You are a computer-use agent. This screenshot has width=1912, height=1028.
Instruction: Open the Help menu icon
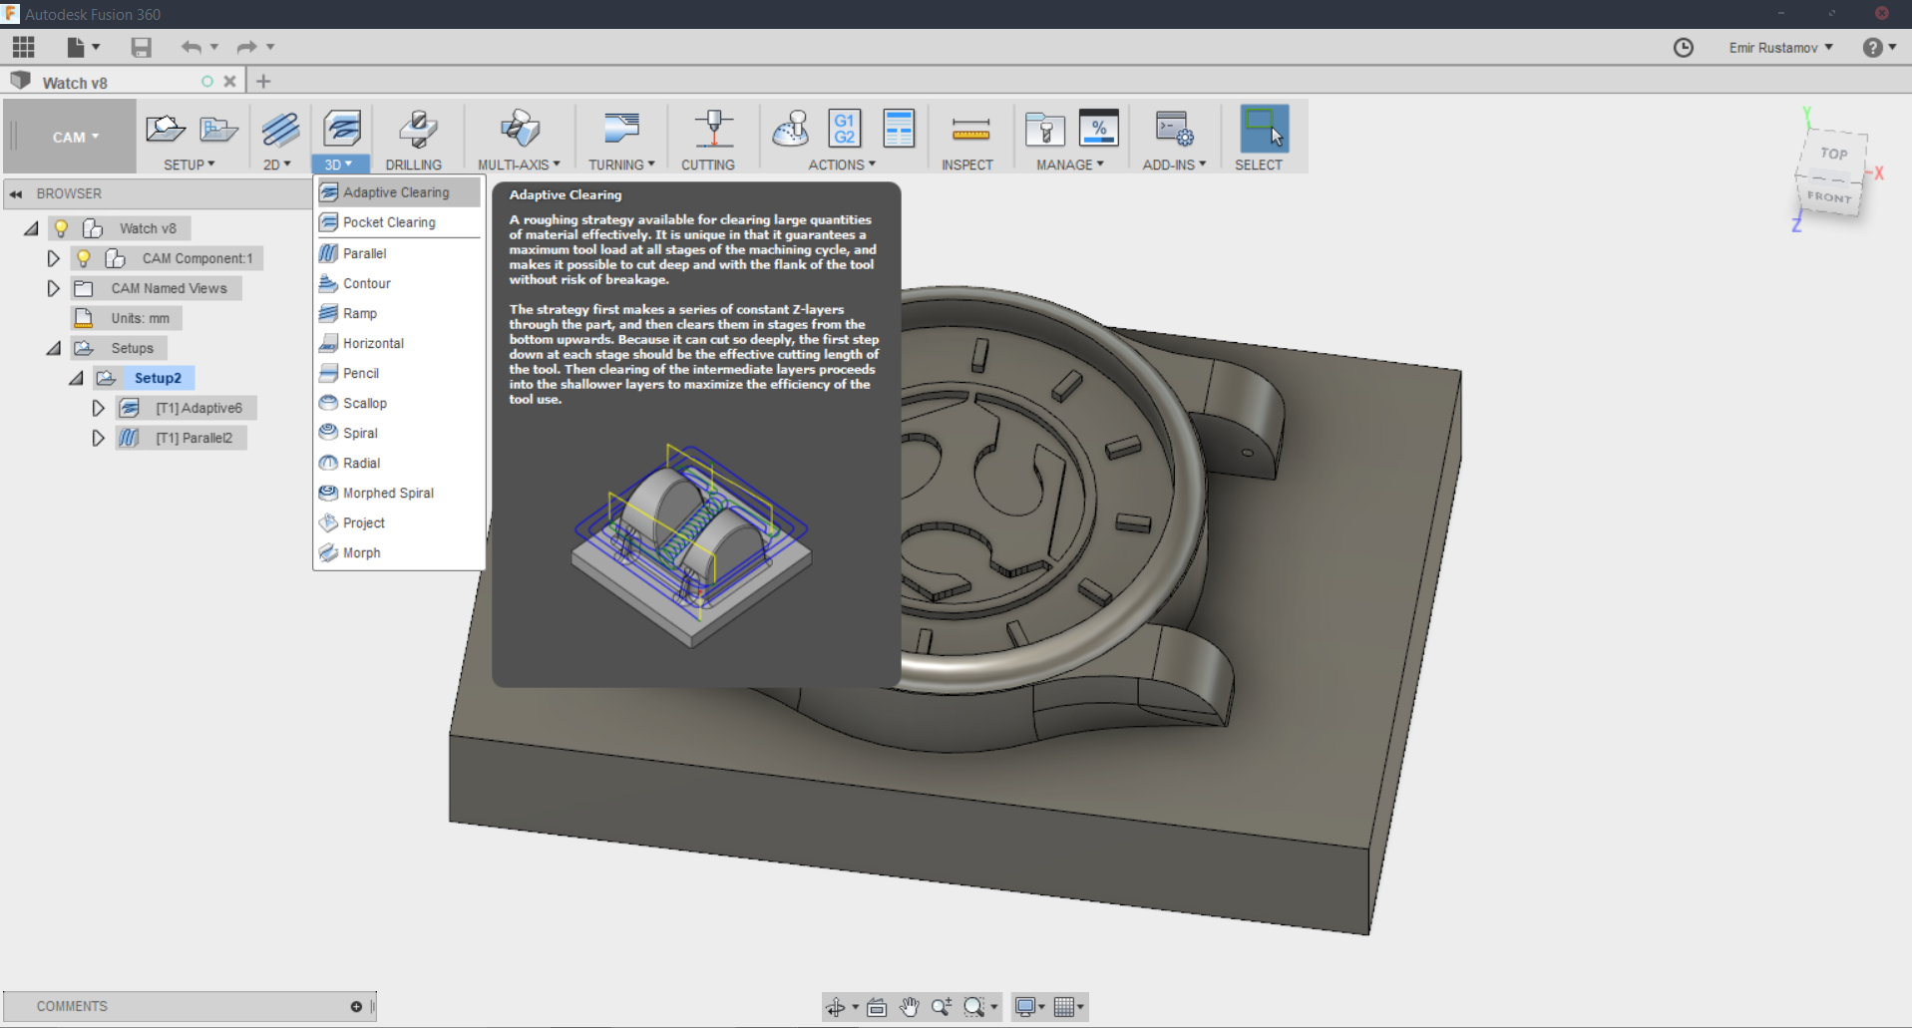coord(1872,48)
